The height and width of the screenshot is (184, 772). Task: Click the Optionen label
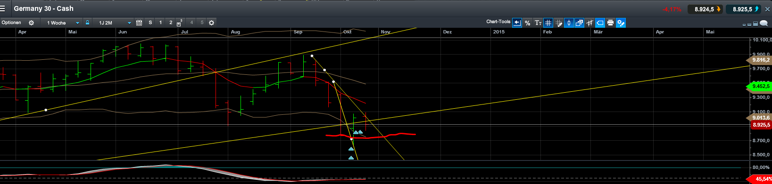[x=11, y=23]
